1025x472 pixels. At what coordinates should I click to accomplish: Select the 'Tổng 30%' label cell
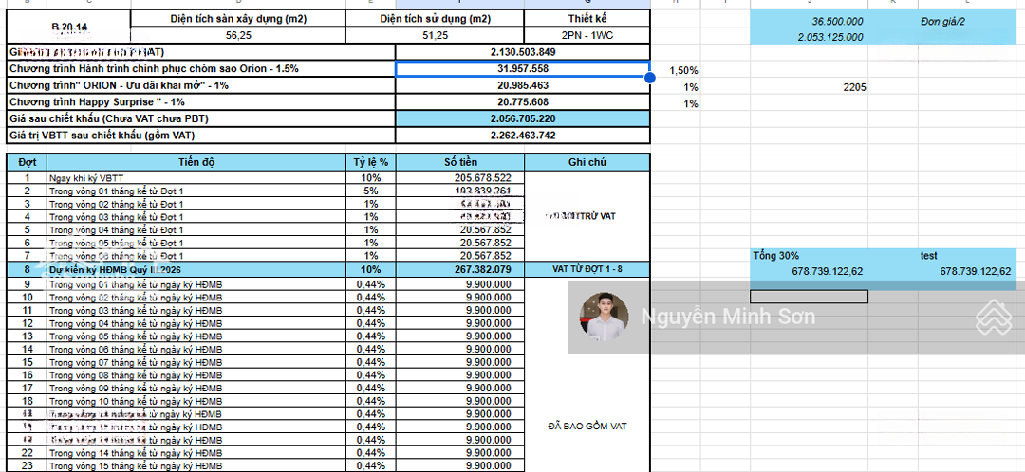pos(807,256)
